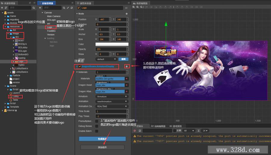The height and width of the screenshot is (155, 271).
Task: Open the Animation newAnimation dropdown
Action: click(x=112, y=101)
